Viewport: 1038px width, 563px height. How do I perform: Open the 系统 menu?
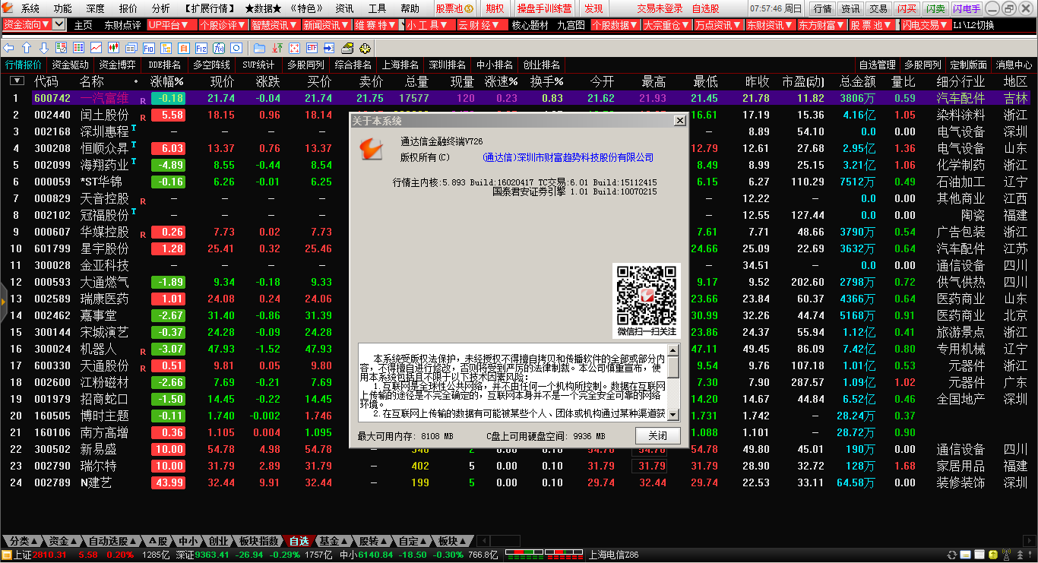[x=30, y=8]
